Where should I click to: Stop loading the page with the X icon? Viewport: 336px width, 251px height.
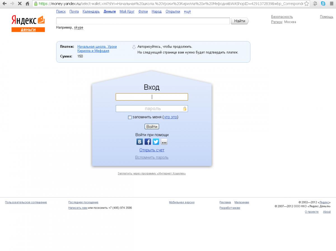(20, 4)
